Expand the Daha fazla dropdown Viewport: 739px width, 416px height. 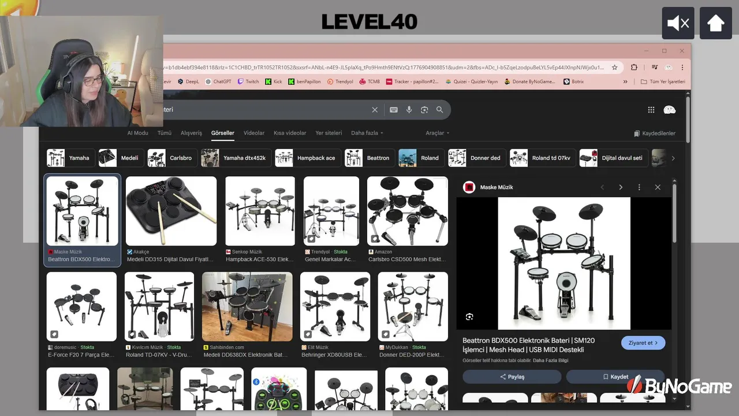[x=367, y=133]
